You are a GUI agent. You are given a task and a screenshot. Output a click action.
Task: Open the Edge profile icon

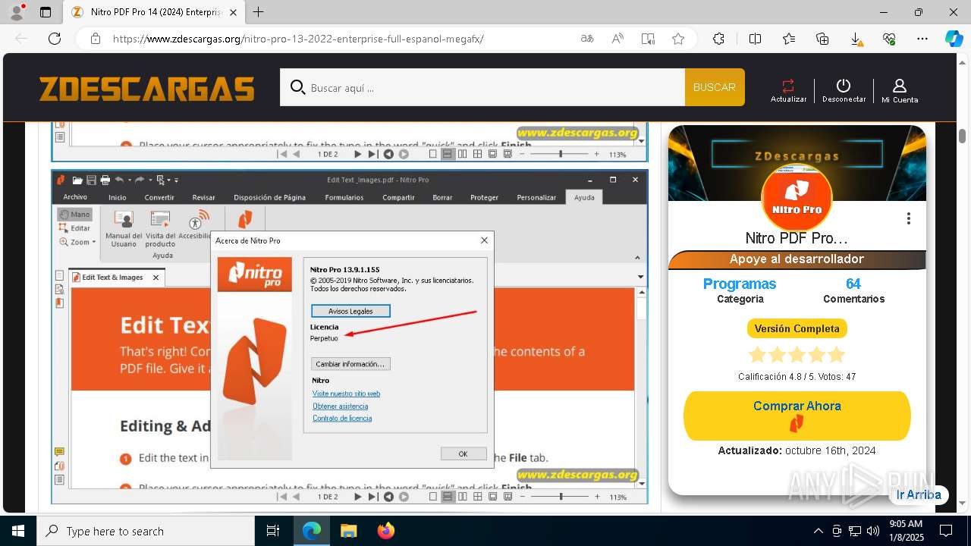17,12
